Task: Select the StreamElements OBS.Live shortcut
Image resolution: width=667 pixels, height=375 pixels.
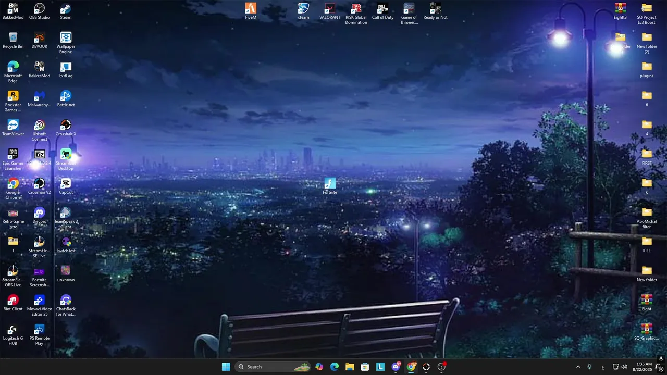Action: 13,277
